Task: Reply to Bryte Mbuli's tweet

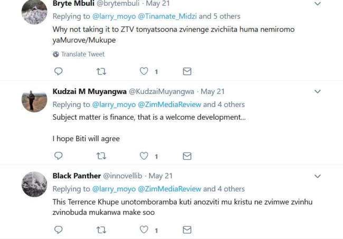Action: click(x=59, y=71)
